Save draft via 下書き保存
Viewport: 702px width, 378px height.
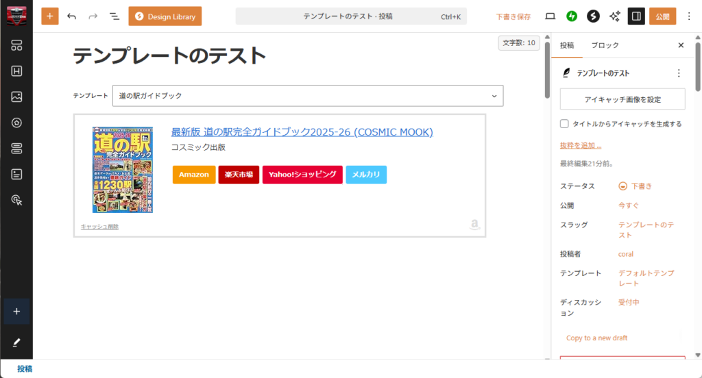(x=513, y=16)
